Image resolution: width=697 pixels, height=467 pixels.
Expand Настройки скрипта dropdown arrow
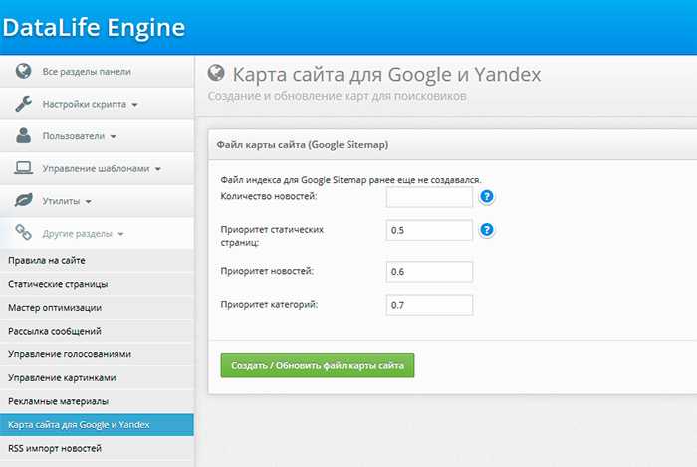pos(134,105)
